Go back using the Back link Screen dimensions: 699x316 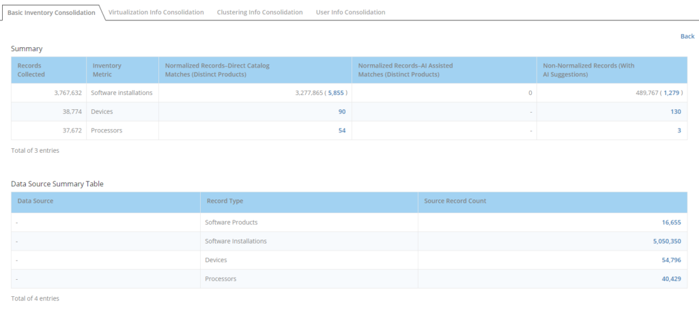point(687,36)
